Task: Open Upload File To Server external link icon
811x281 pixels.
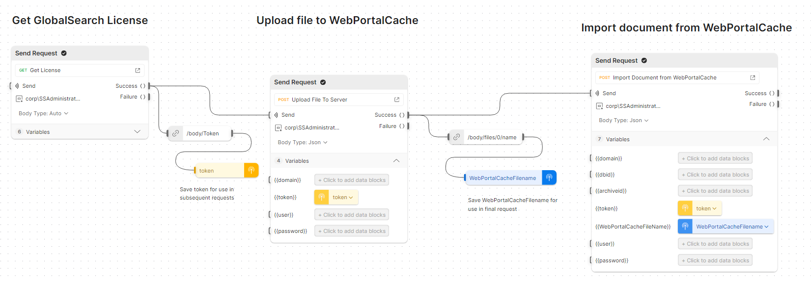Action: pyautogui.click(x=397, y=100)
